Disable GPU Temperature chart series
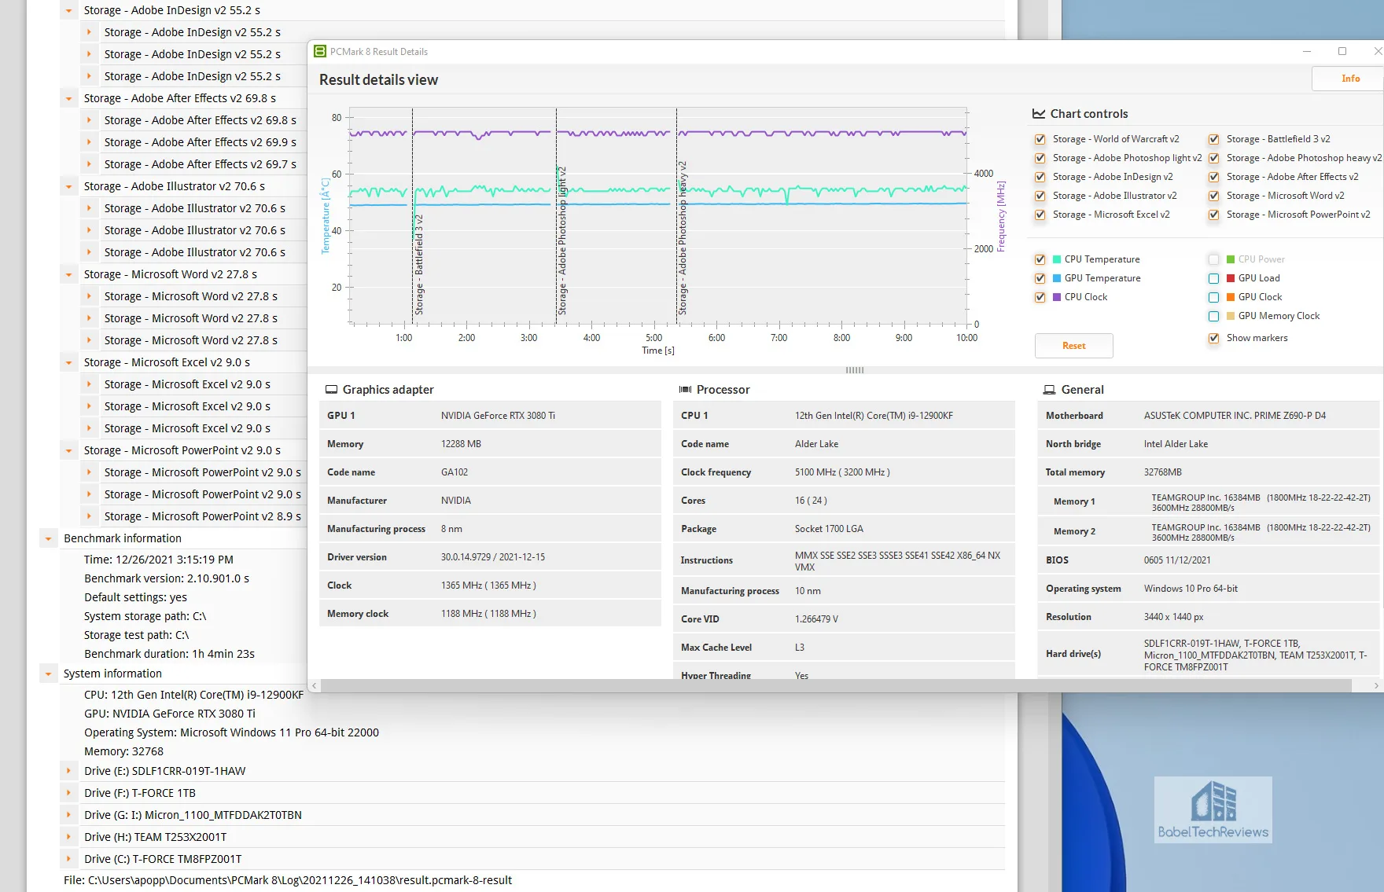Screen dimensions: 1384x892 pyautogui.click(x=1040, y=278)
